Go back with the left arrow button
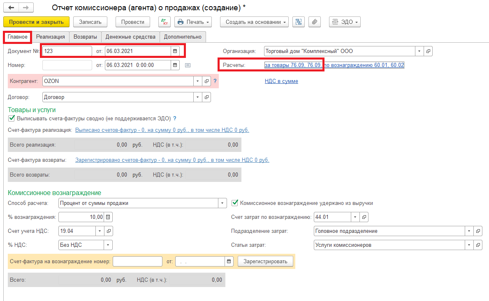 11,7
